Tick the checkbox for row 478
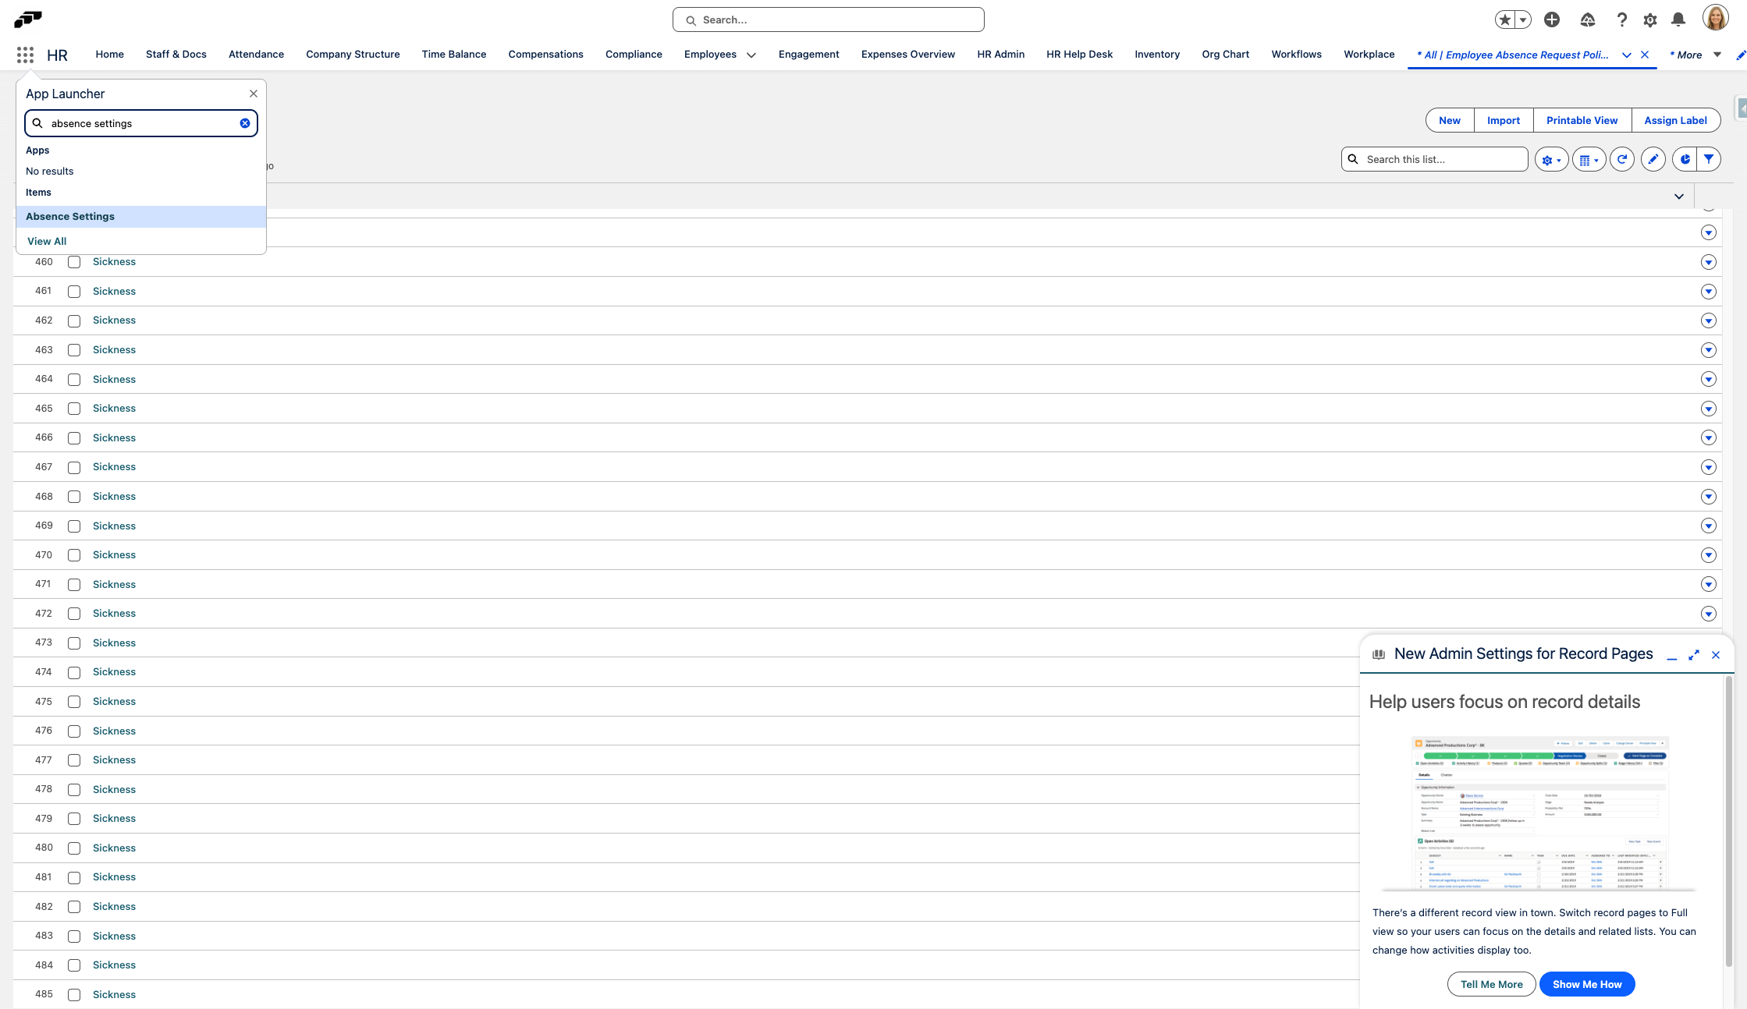 pyautogui.click(x=74, y=790)
